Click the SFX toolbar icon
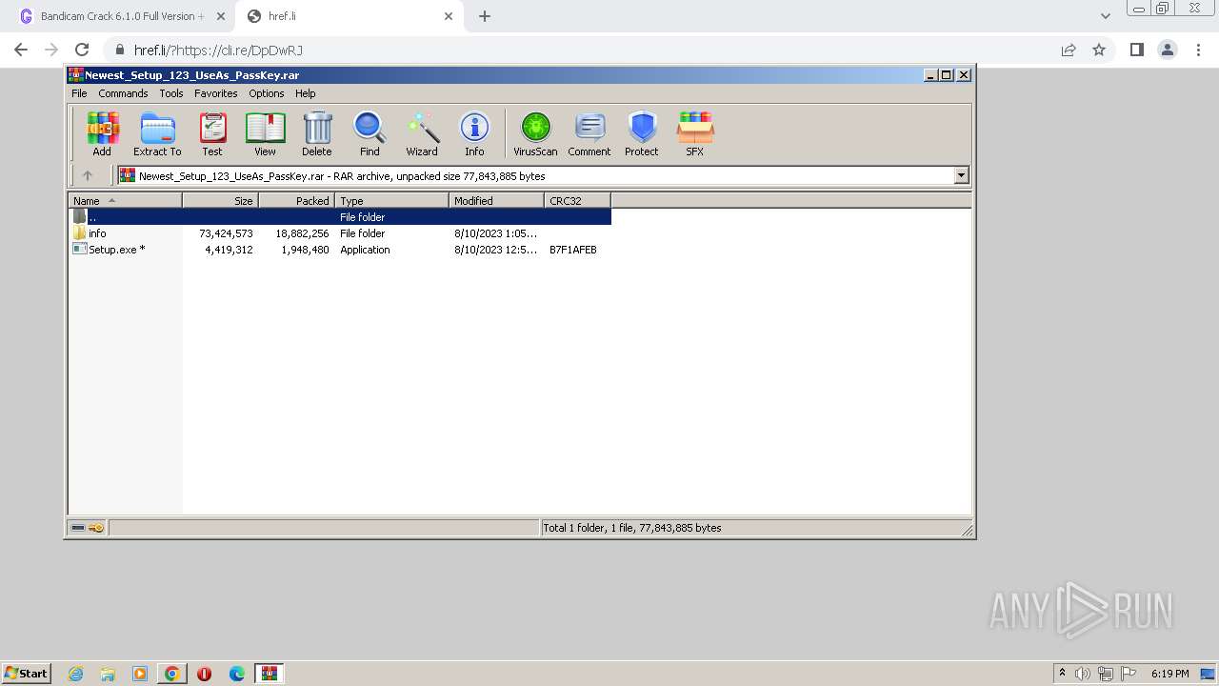 (x=695, y=133)
